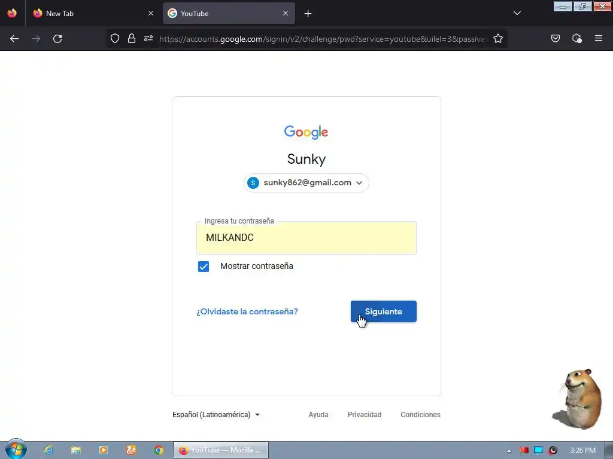The image size is (613, 459).
Task: Open the orange app icon beside Chrome
Action: 131,450
